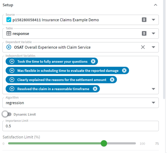
Task: Expand the Independent Variables dropdown arrow
Action: pyautogui.click(x=153, y=89)
